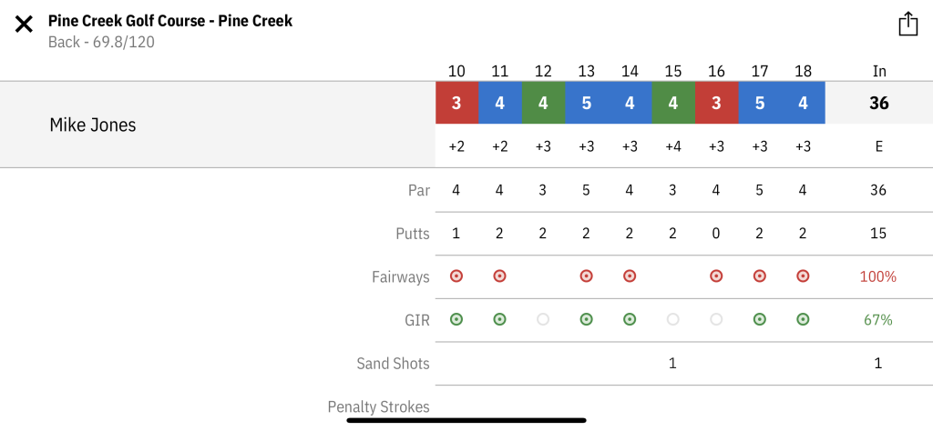Tap the Mike Jones player name
The image size is (933, 431).
click(x=93, y=125)
